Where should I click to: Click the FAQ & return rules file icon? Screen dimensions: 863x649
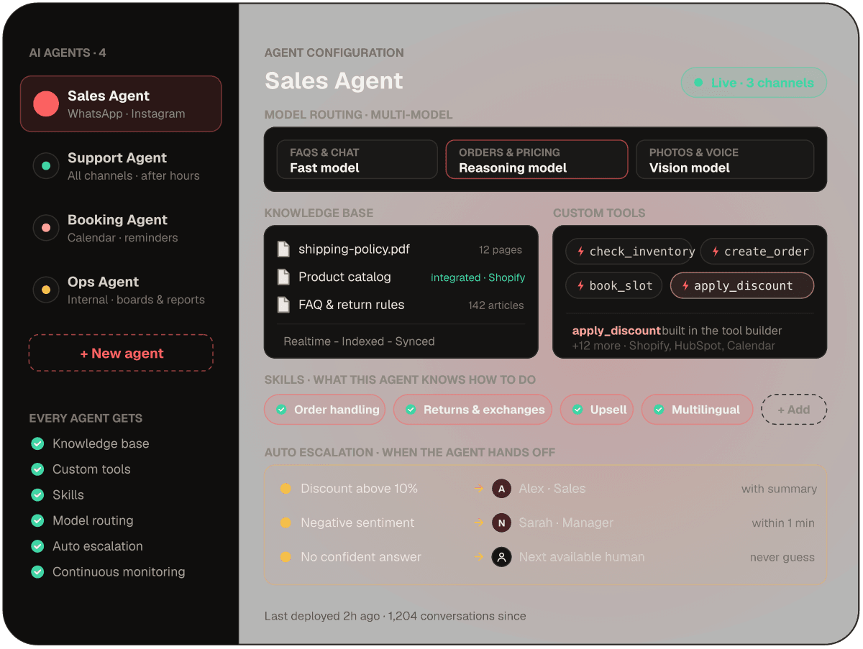(x=283, y=305)
